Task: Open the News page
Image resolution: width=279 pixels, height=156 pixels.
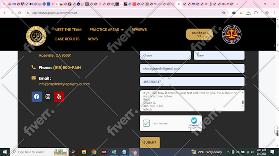Action: coord(93,39)
